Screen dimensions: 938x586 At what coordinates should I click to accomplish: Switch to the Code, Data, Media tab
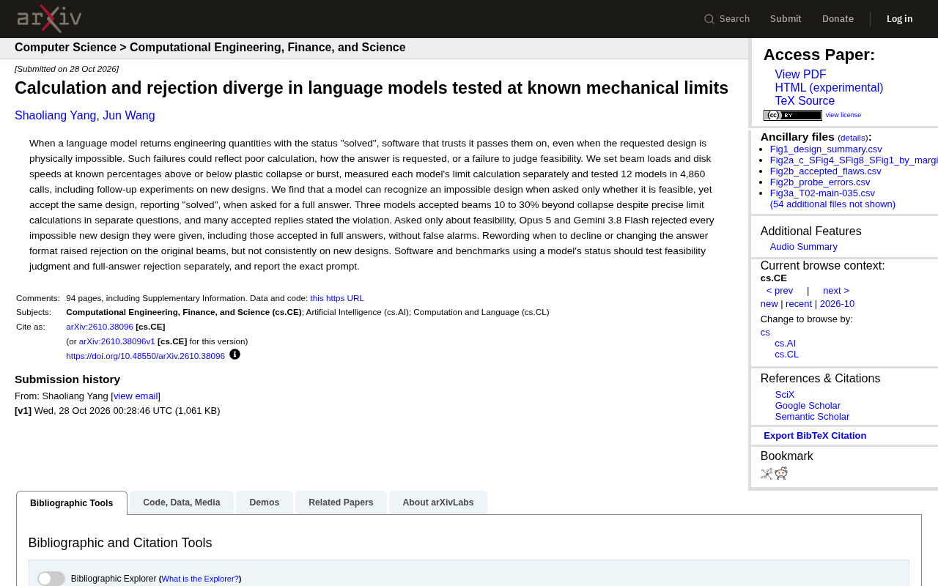pyautogui.click(x=182, y=502)
